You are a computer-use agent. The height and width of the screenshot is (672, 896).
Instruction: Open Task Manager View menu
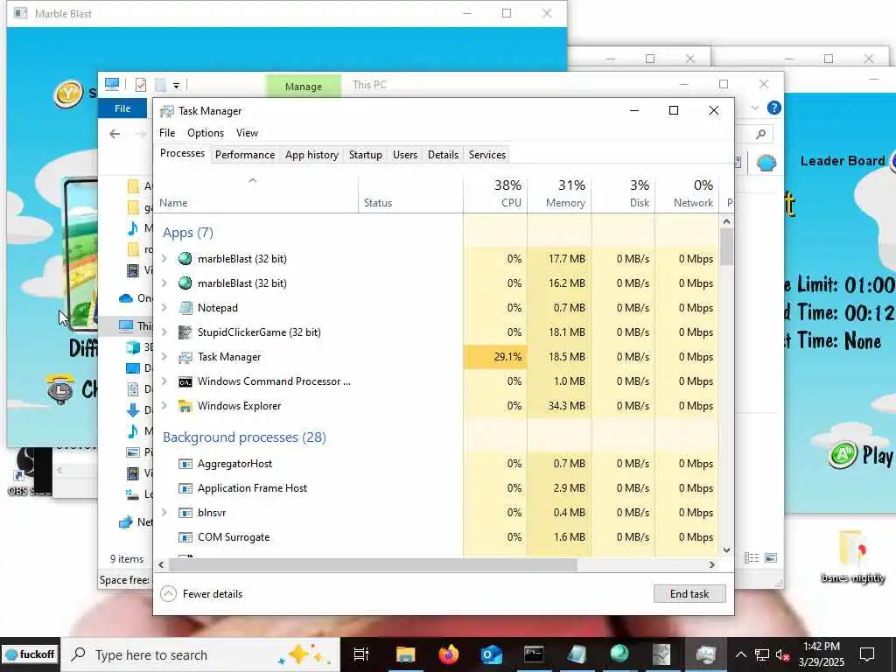pyautogui.click(x=247, y=133)
